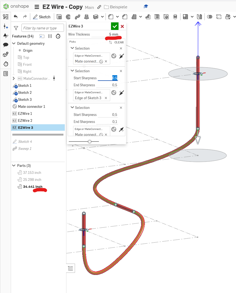Select the Chamfer tool
The width and height of the screenshot is (236, 293).
coord(125,17)
